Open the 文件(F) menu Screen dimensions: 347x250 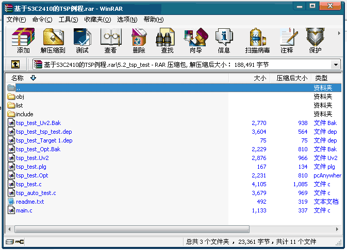16,20
